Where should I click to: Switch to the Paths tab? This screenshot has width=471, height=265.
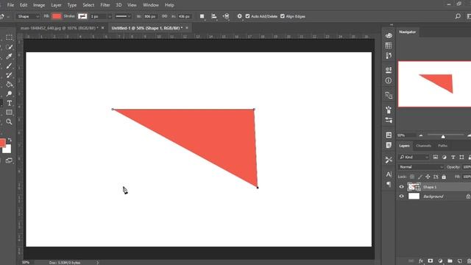pos(443,146)
